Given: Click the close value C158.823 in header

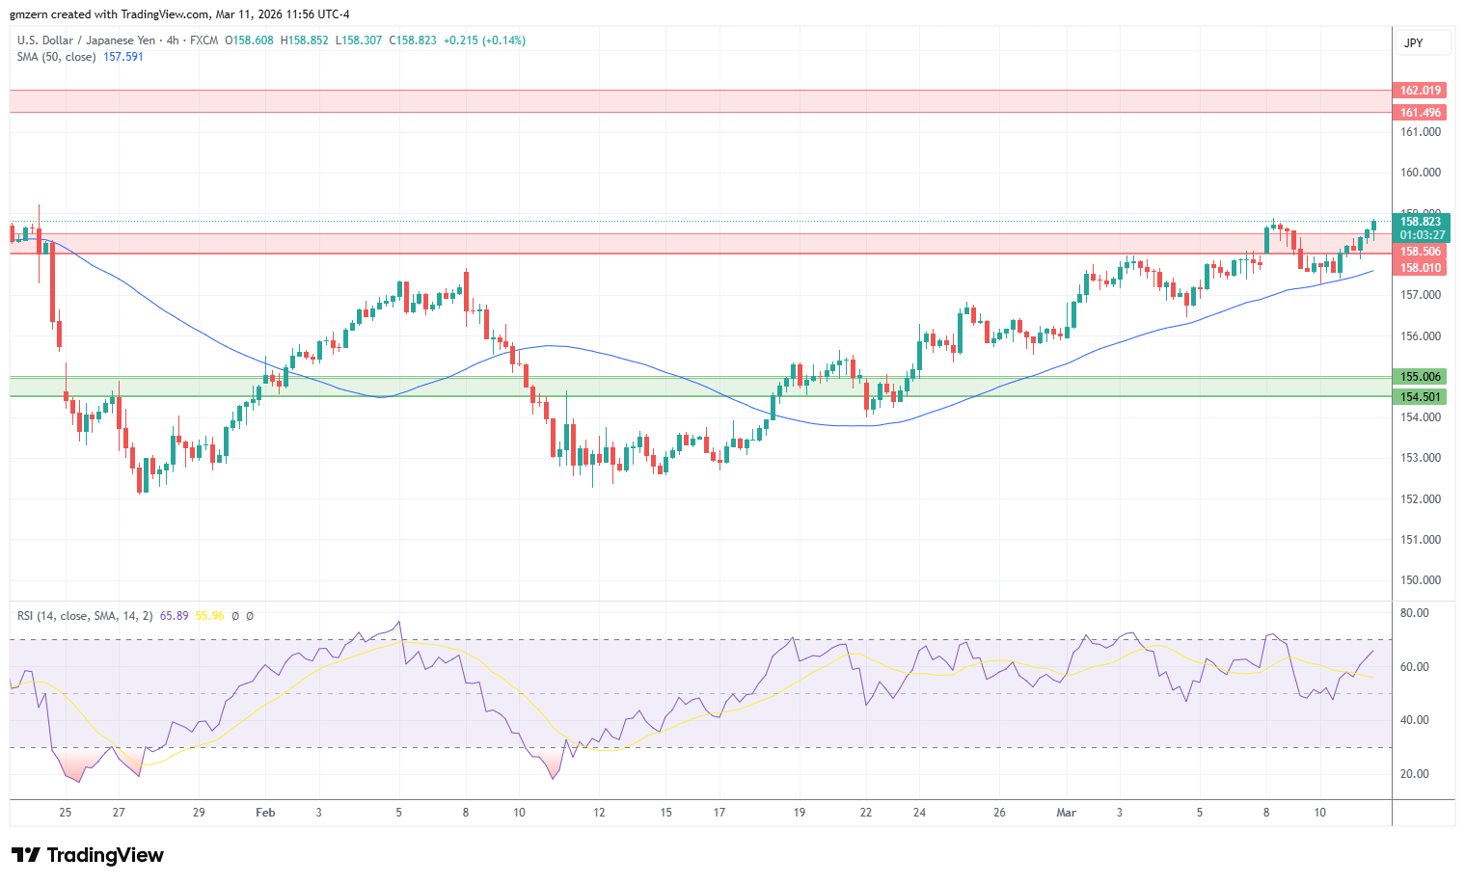Looking at the screenshot, I should coord(413,40).
